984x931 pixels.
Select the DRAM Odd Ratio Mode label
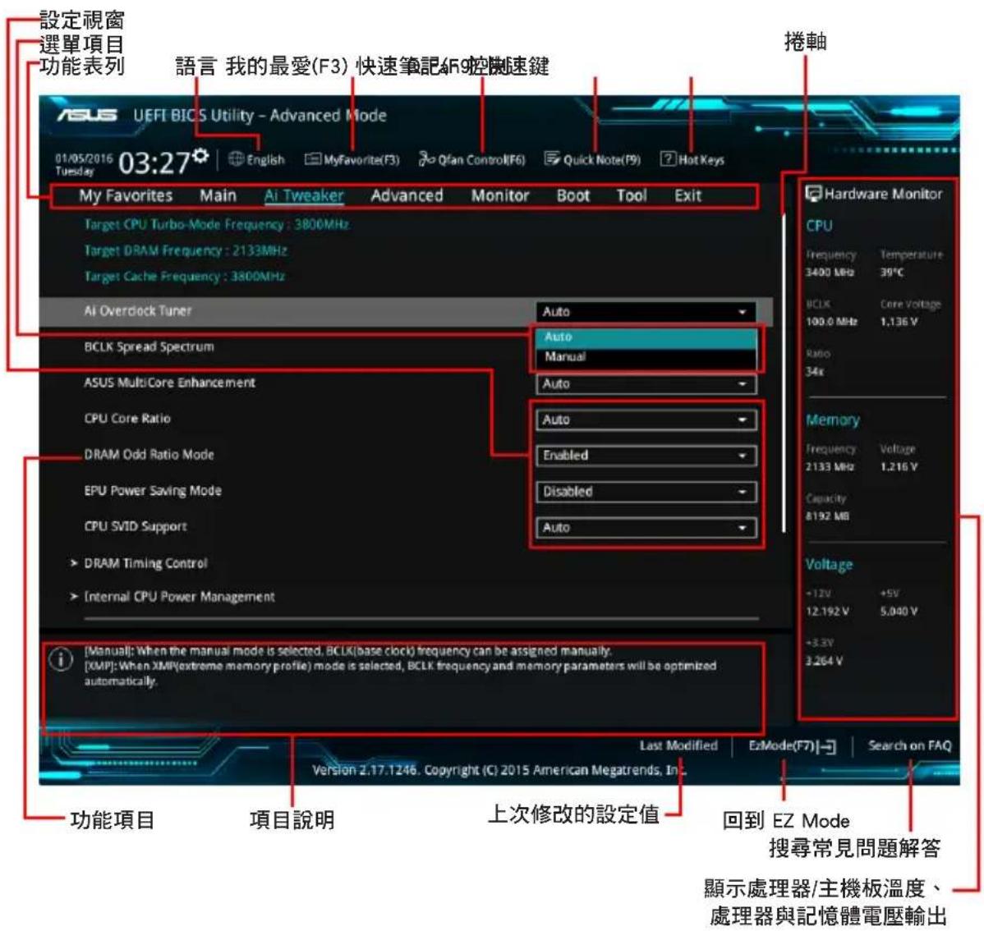pyautogui.click(x=149, y=454)
